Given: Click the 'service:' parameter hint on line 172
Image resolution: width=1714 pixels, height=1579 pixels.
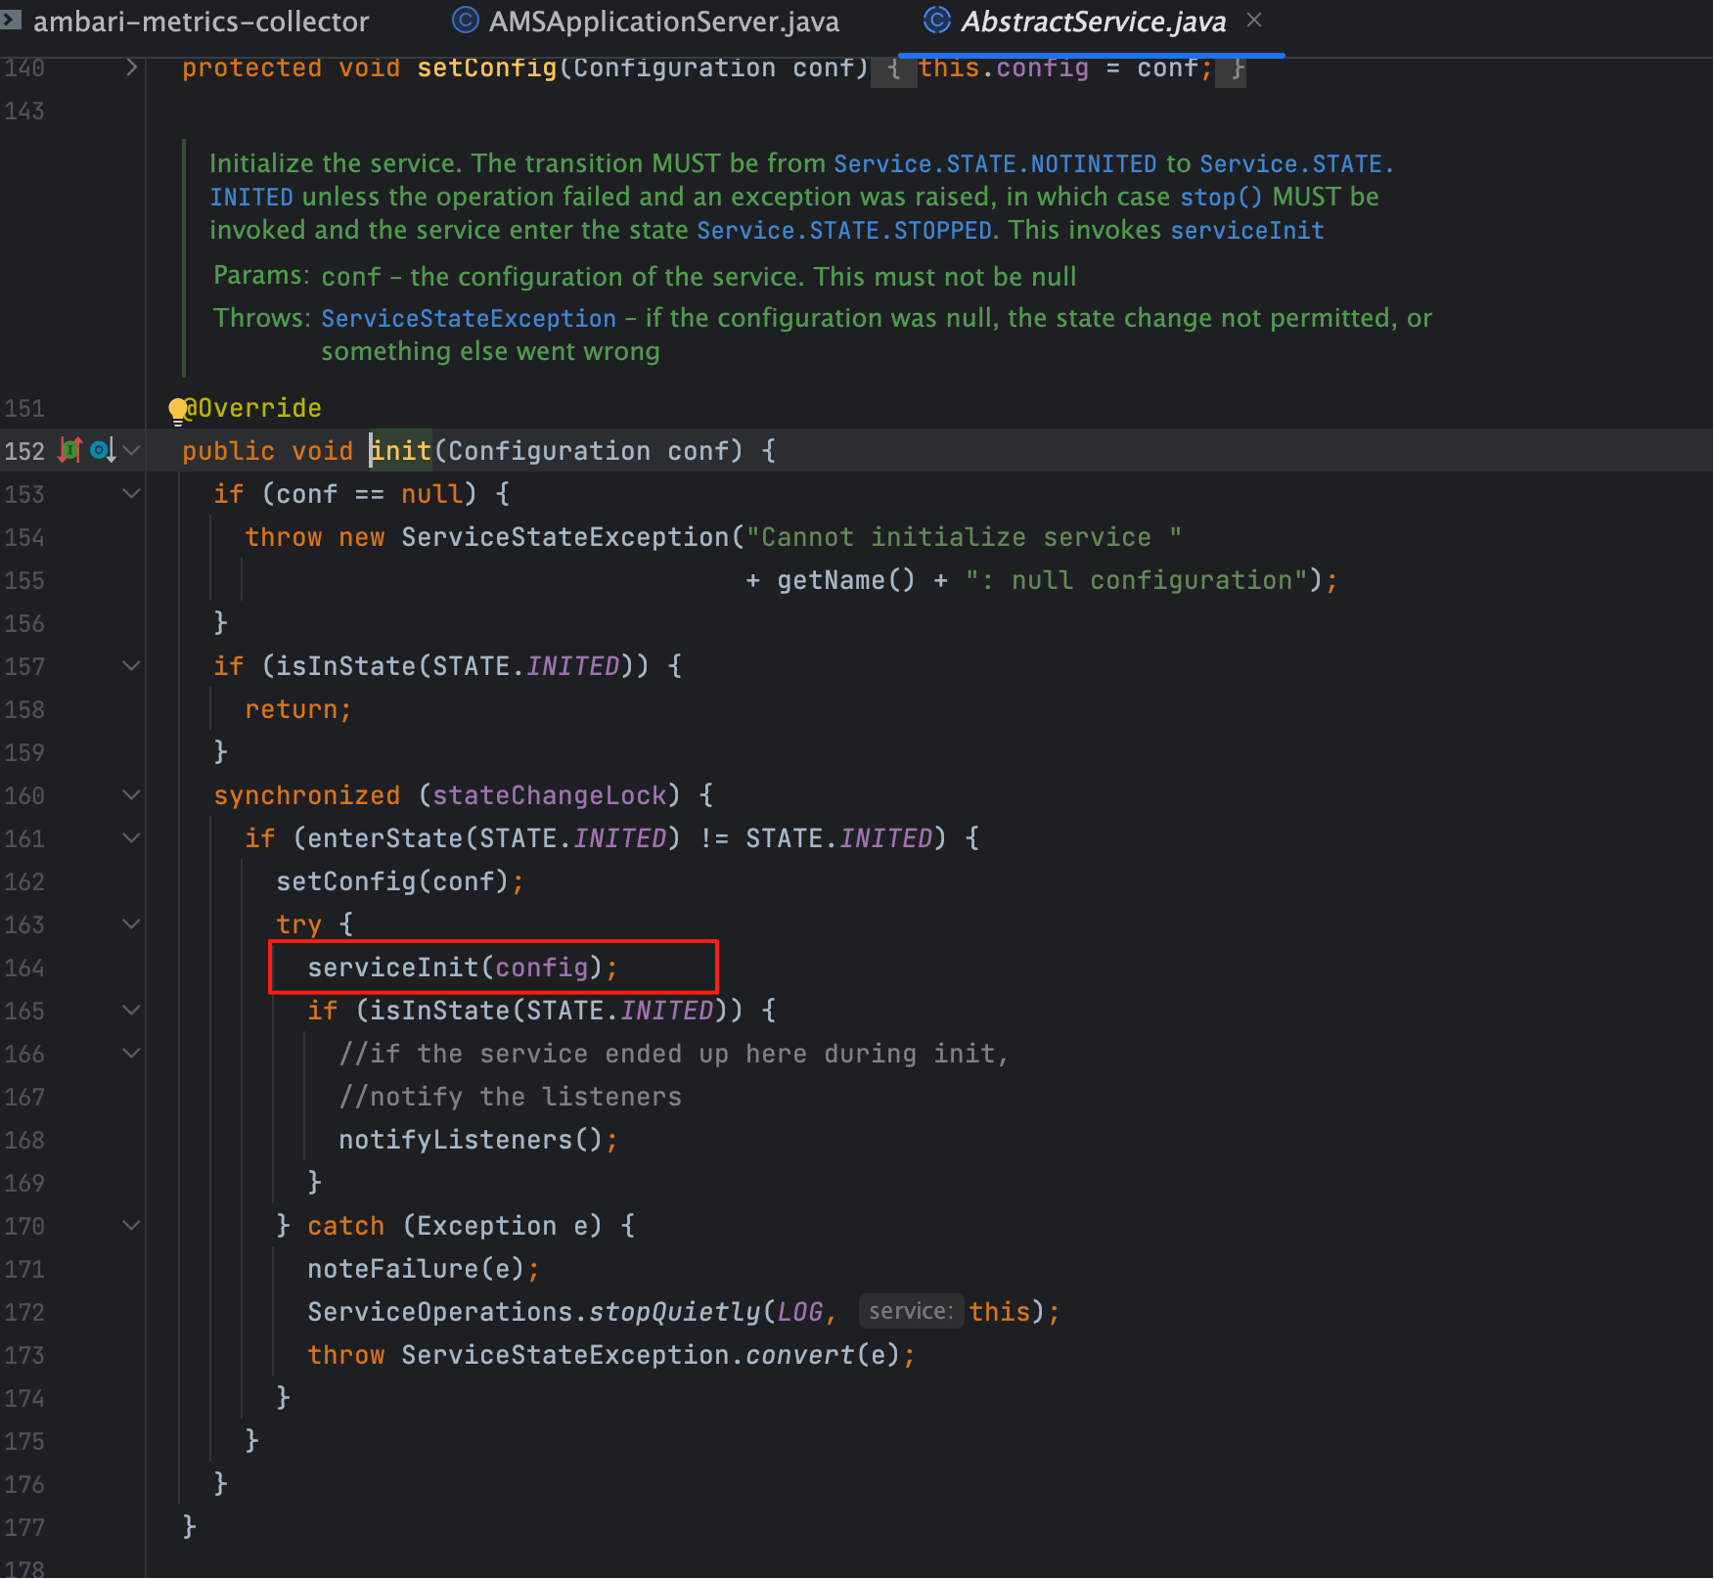Looking at the screenshot, I should pos(910,1311).
